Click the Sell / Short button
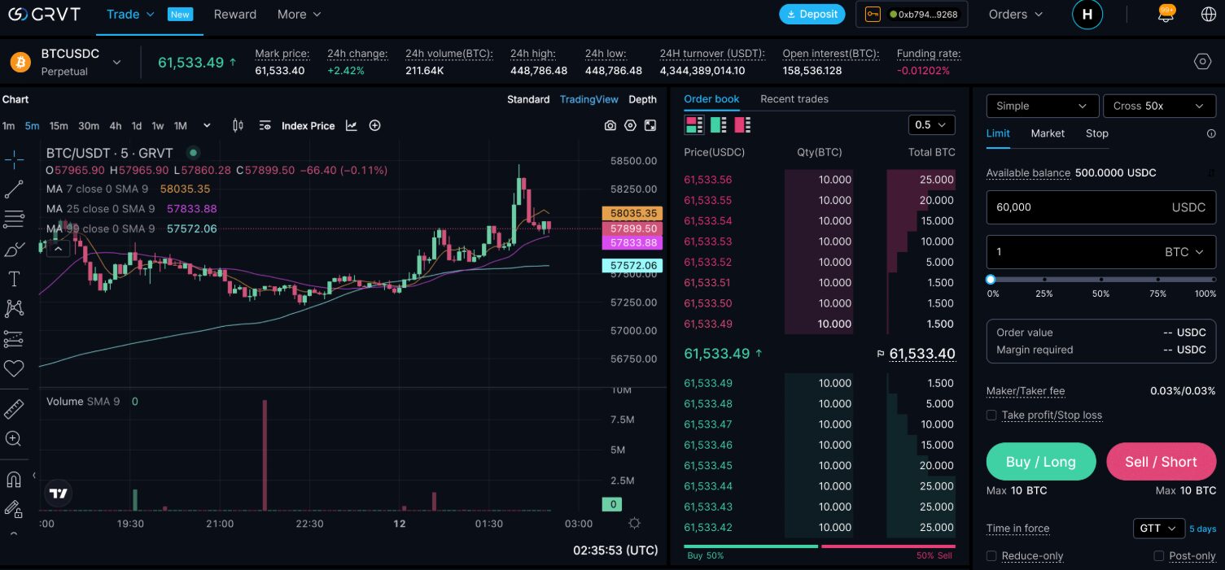 point(1161,462)
